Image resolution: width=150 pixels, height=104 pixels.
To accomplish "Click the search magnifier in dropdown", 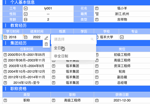I will [92, 39].
